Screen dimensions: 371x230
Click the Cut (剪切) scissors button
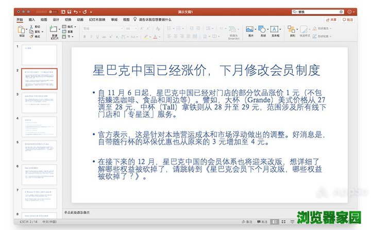[38, 26]
